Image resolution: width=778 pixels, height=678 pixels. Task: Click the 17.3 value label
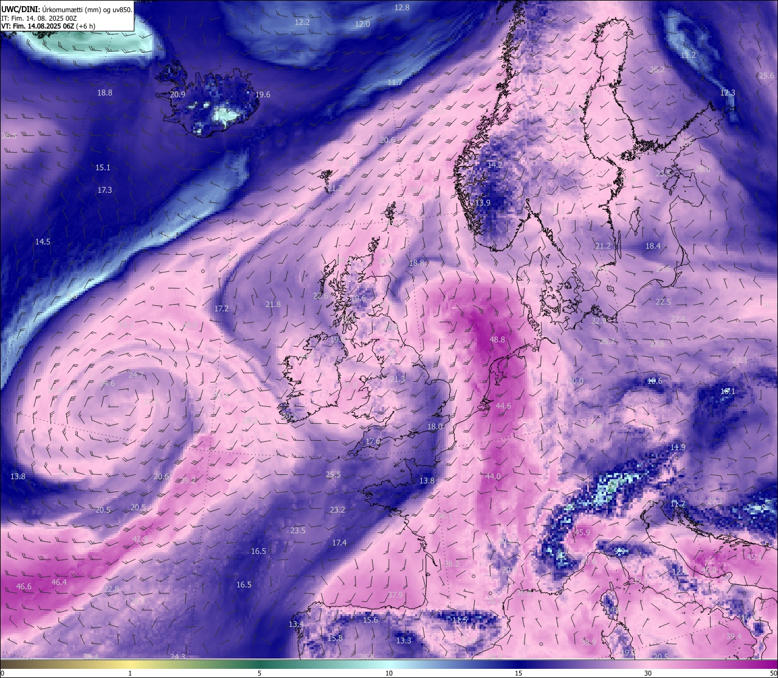(105, 190)
